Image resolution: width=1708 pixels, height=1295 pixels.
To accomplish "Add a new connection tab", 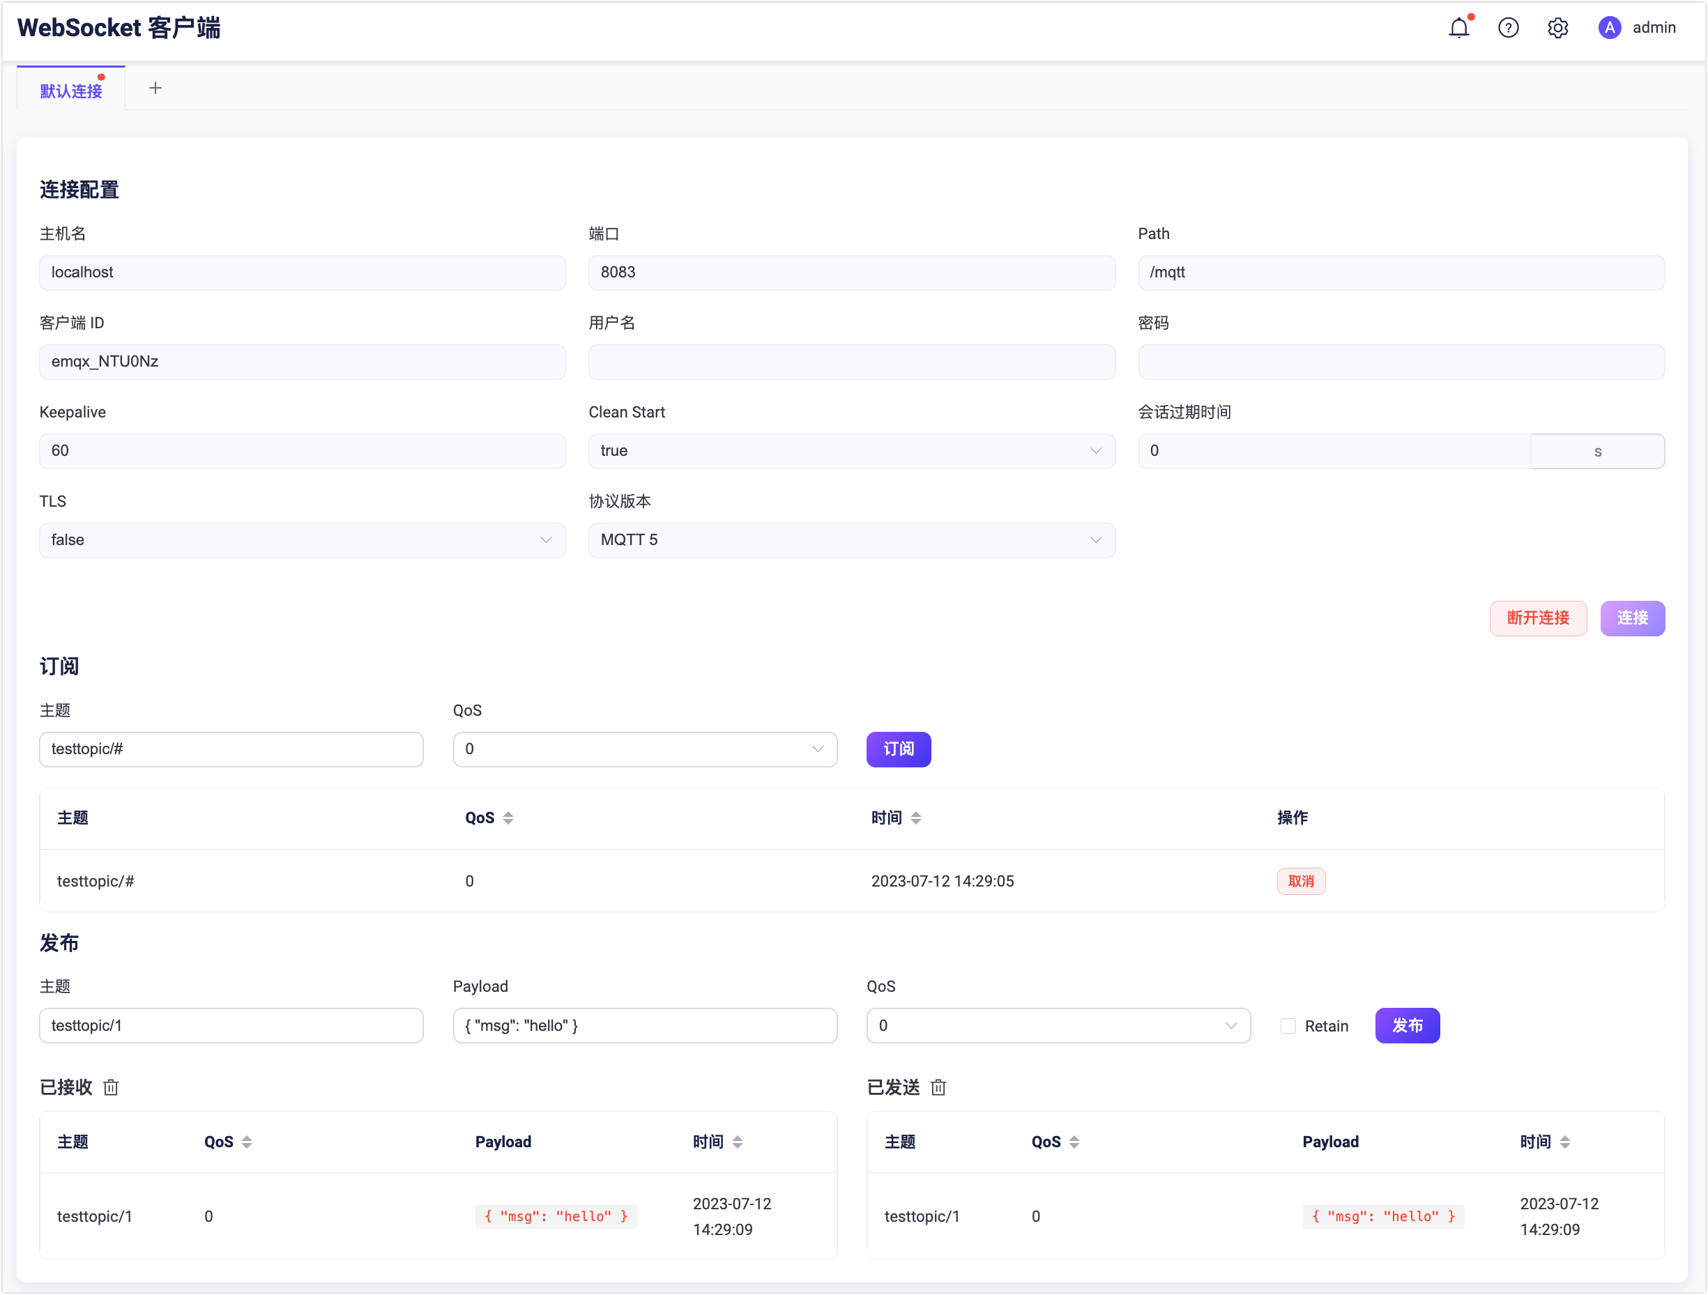I will 155,87.
